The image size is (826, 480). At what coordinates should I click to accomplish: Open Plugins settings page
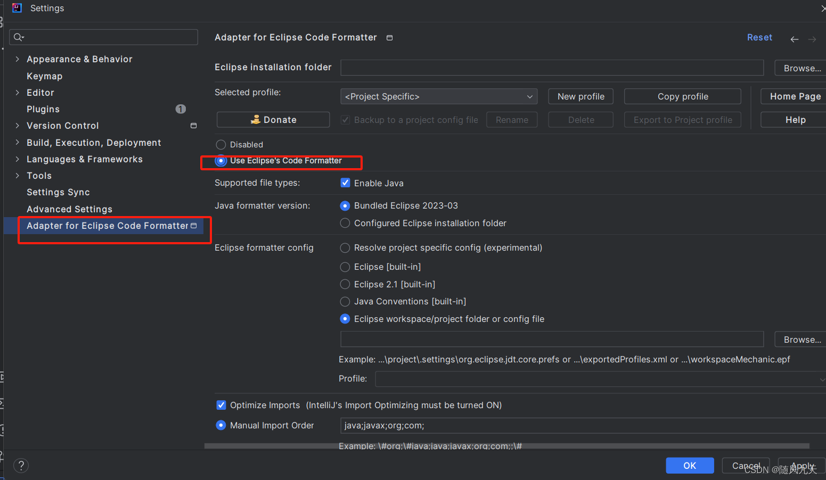pos(43,109)
